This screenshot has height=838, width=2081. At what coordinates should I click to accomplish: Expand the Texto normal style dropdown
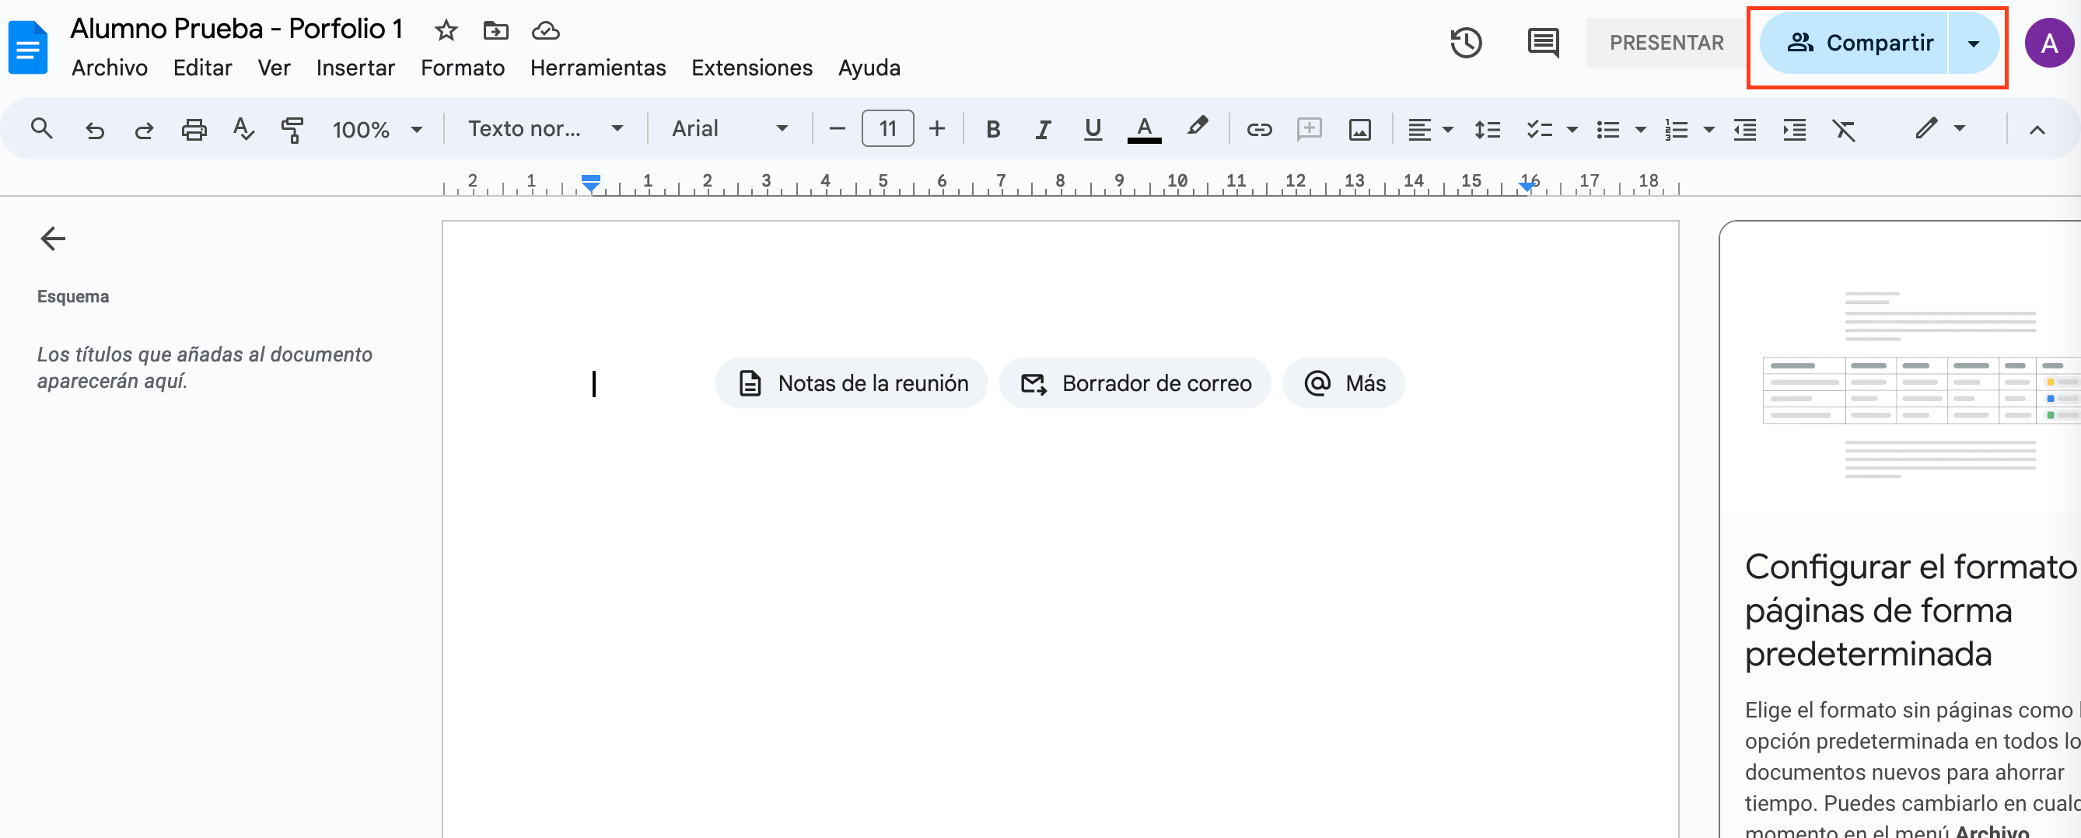545,129
